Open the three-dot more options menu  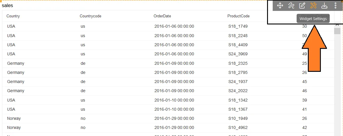pyautogui.click(x=335, y=6)
